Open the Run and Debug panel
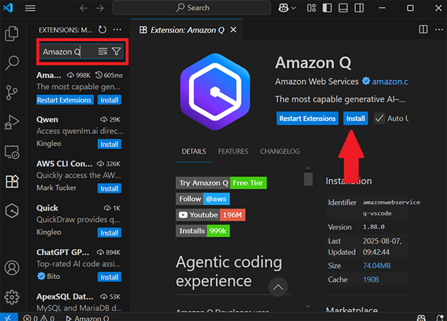447x321 pixels. point(13,122)
